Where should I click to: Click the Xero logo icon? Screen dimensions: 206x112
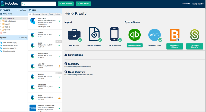point(154,35)
